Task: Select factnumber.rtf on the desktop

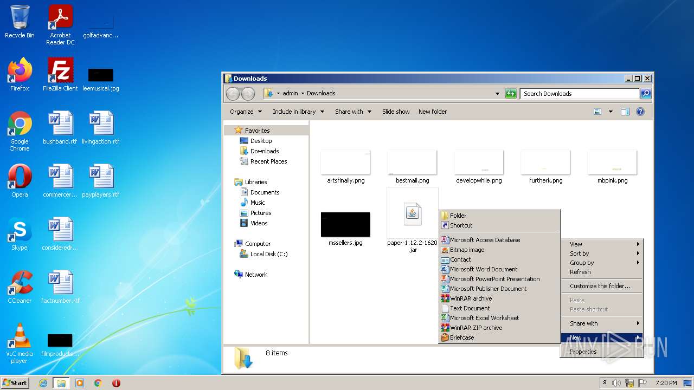Action: (60, 287)
